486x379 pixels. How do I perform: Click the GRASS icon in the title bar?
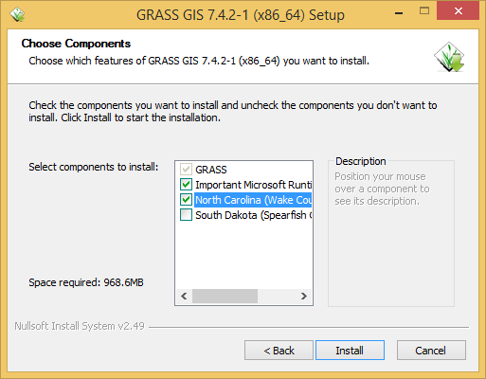(17, 14)
